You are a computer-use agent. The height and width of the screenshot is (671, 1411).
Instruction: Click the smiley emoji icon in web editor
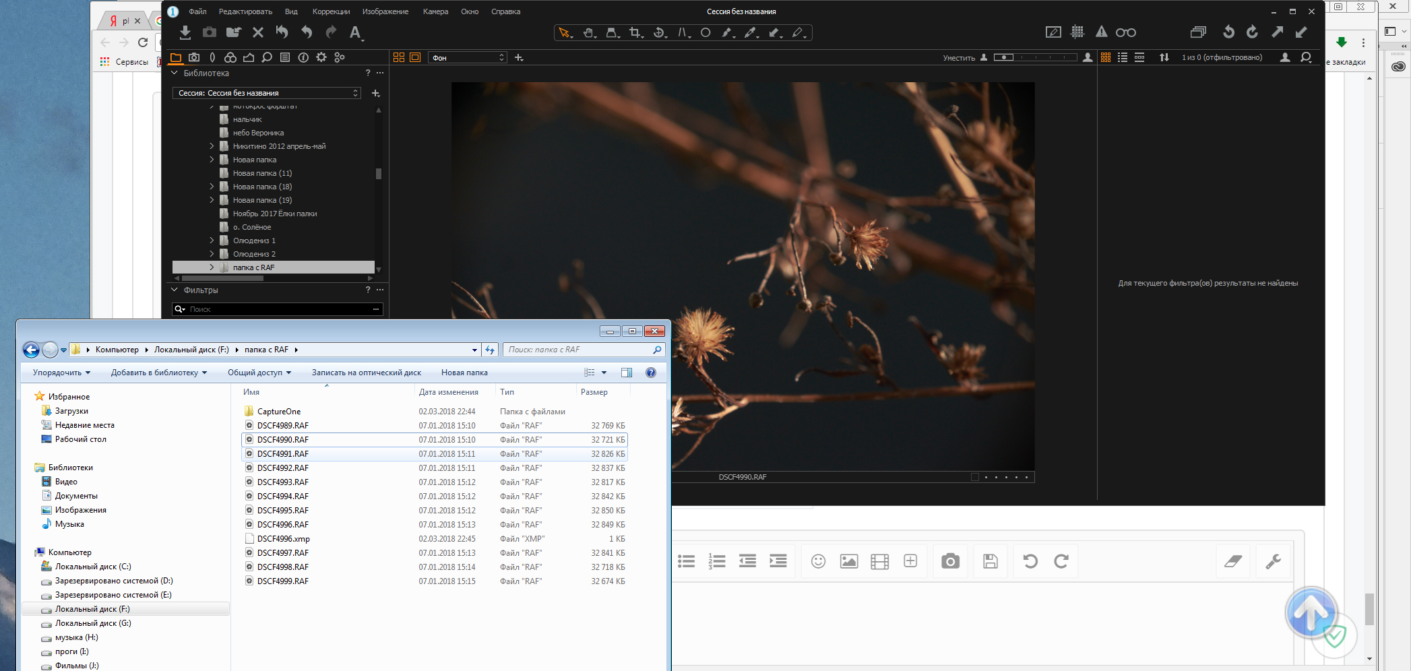[818, 561]
